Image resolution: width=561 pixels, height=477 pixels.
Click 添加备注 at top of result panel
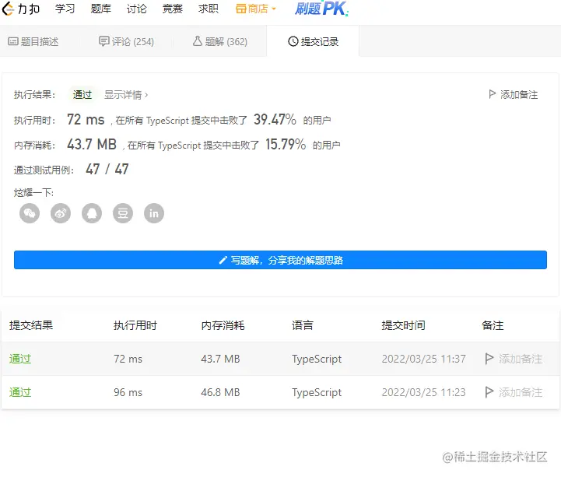[513, 94]
